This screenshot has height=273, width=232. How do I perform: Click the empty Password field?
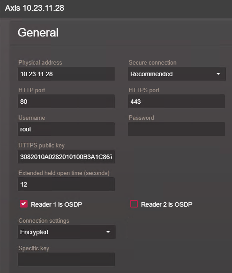coord(176,129)
